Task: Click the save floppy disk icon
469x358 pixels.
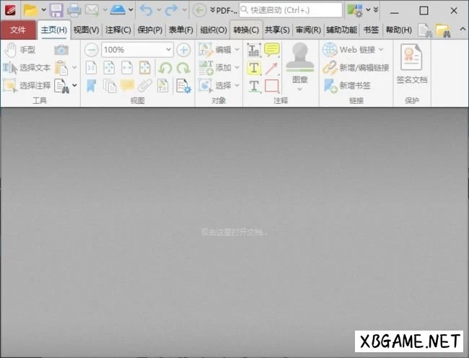Action: (56, 10)
